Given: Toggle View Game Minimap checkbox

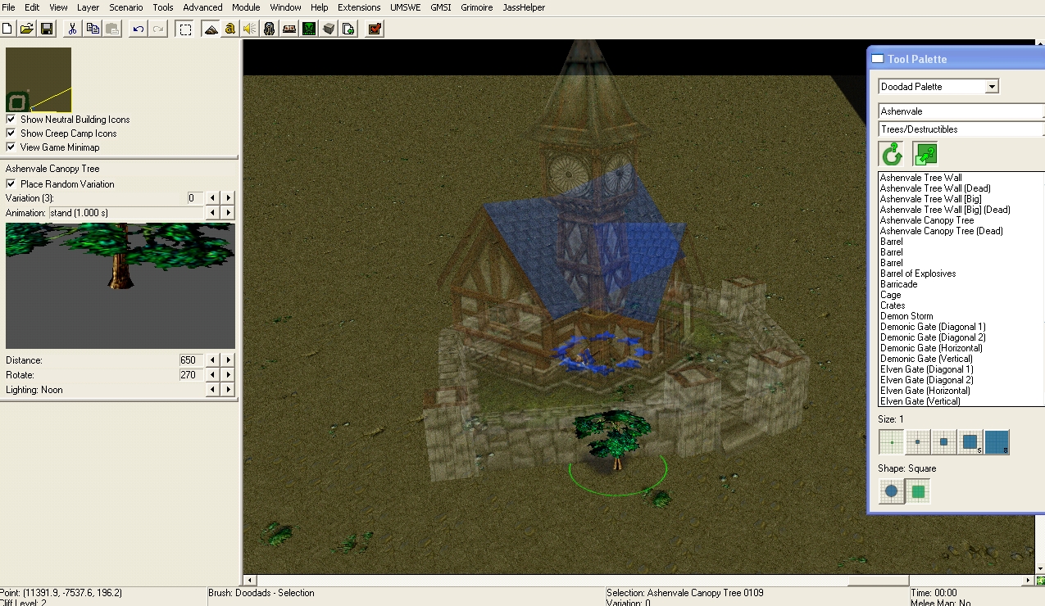Looking at the screenshot, I should [x=11, y=147].
